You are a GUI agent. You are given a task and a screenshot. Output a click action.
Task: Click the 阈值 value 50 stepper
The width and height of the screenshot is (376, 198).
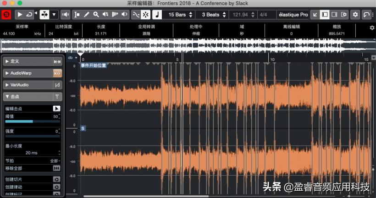click(59, 117)
